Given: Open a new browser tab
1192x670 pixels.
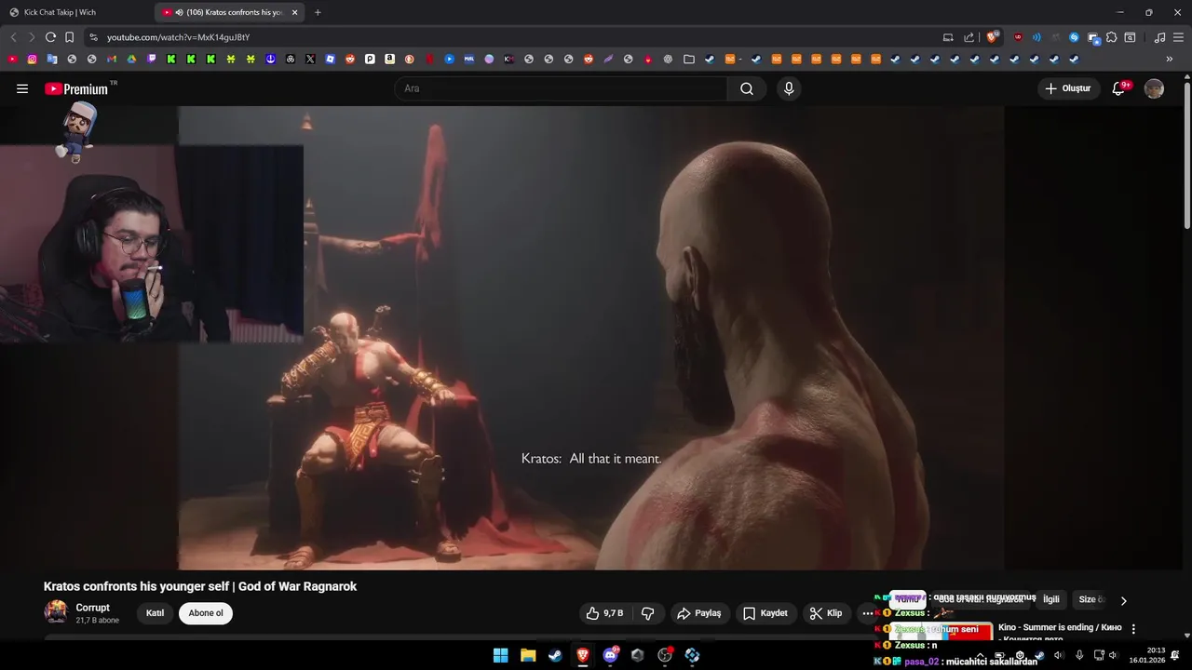Looking at the screenshot, I should click(318, 12).
